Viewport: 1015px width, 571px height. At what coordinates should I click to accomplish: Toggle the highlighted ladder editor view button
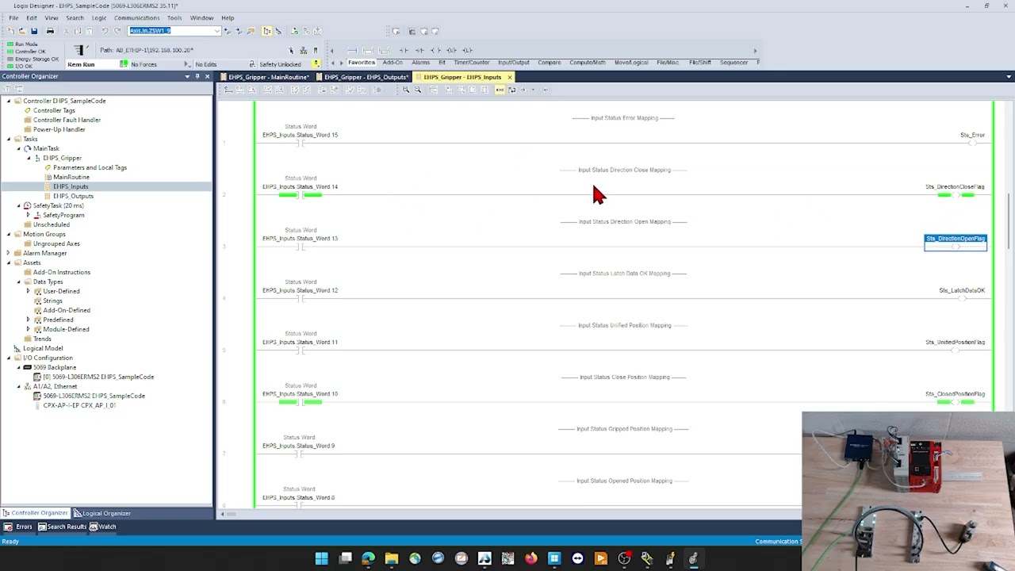500,90
